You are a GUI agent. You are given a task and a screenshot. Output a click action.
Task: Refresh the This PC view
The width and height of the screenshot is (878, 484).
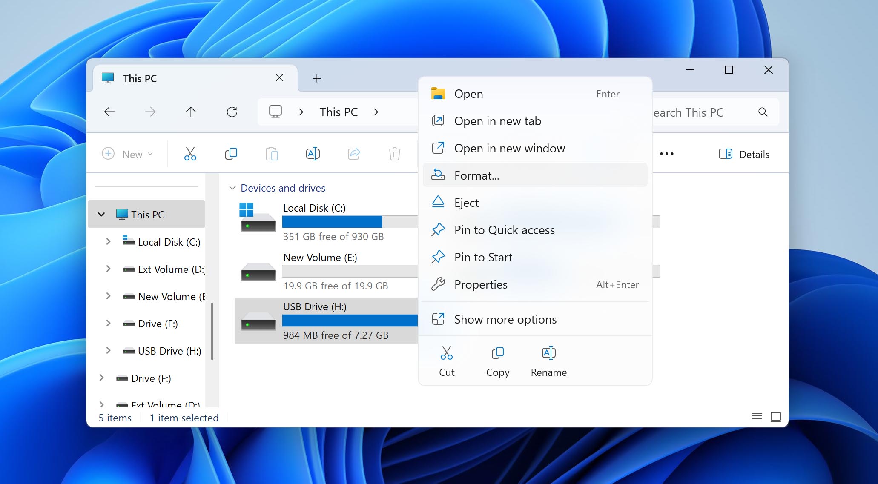pos(232,112)
